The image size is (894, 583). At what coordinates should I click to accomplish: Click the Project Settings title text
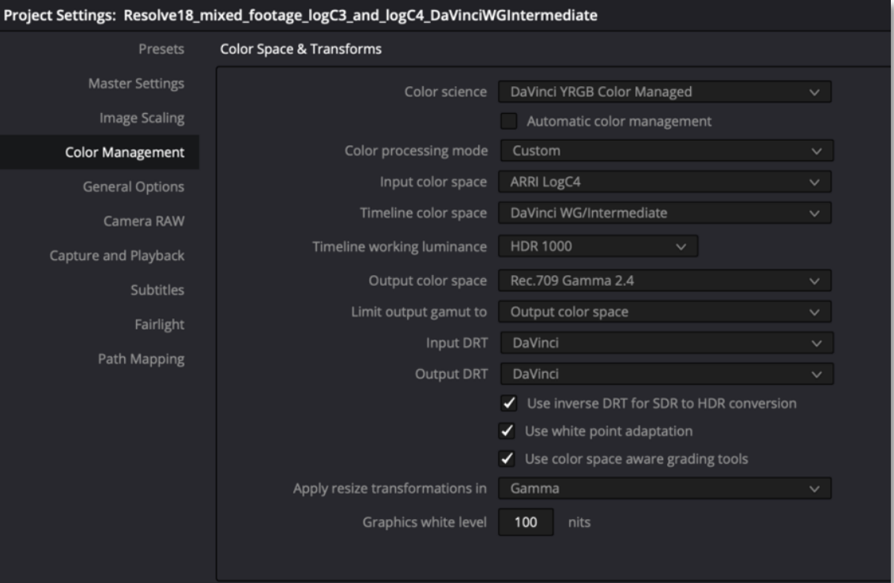300,15
